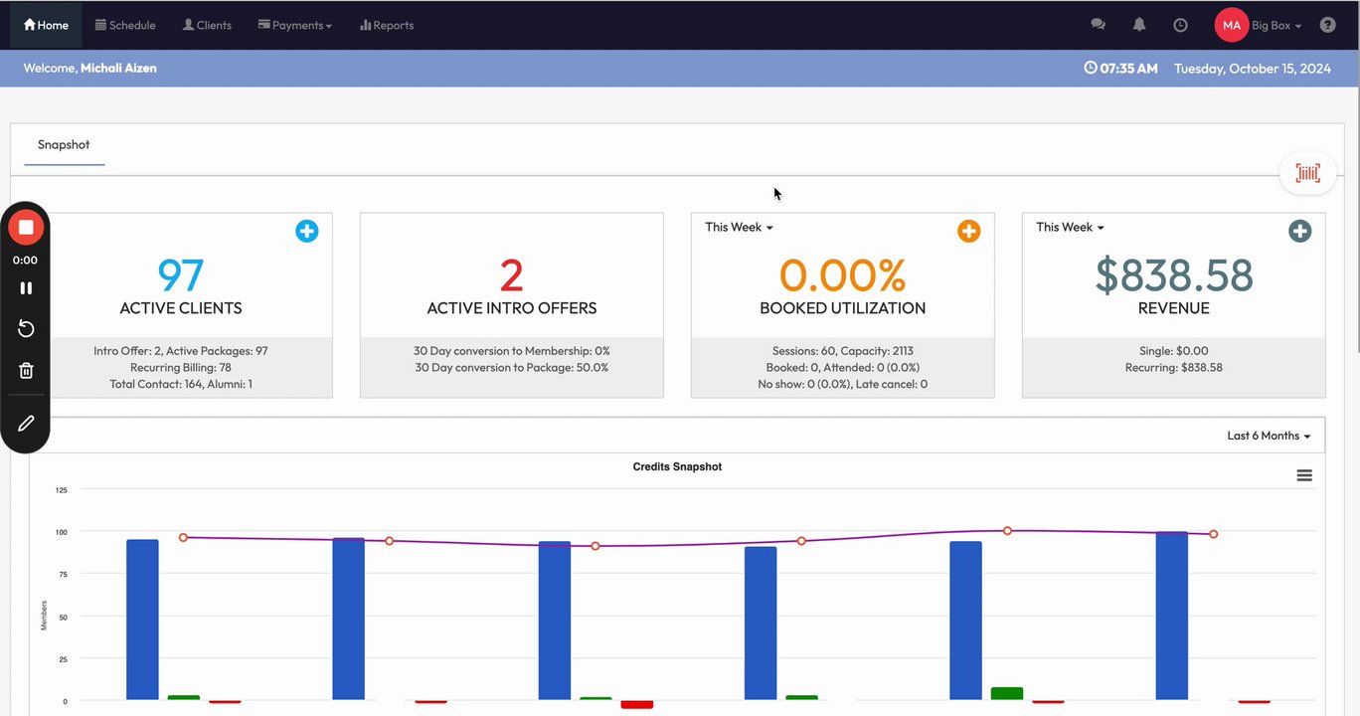Viewport: 1360px width, 716px height.
Task: Open the Last 6 Months range dropdown
Action: pos(1269,436)
